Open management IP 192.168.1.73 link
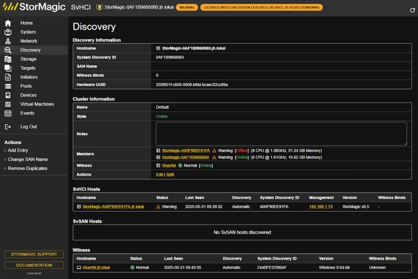 point(320,207)
